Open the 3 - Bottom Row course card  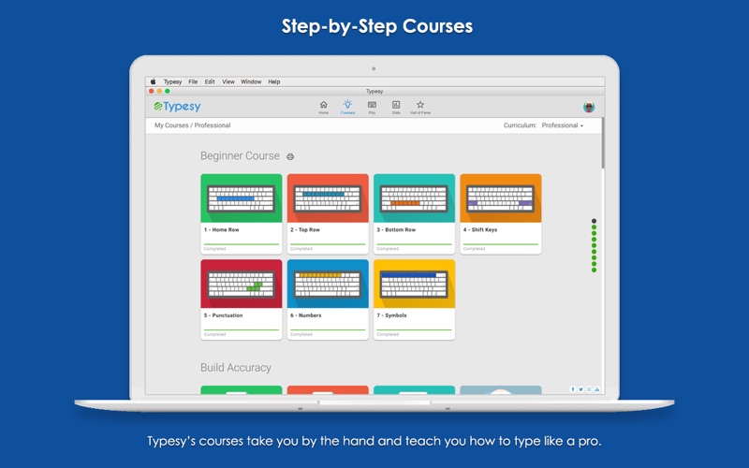pos(414,213)
